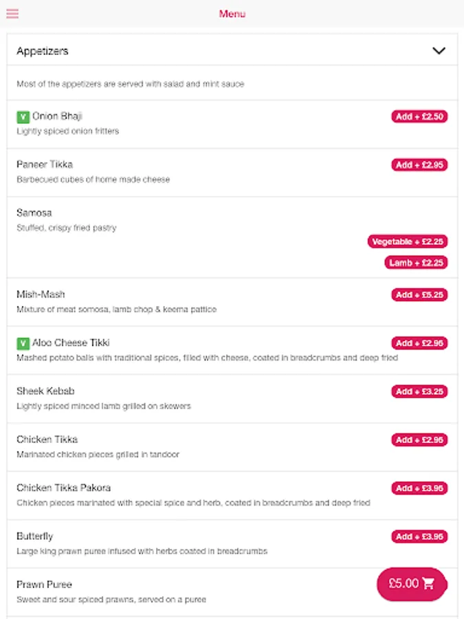Click the vegetarian badge beside Onion Bhaji
464x619 pixels.
tap(23, 117)
